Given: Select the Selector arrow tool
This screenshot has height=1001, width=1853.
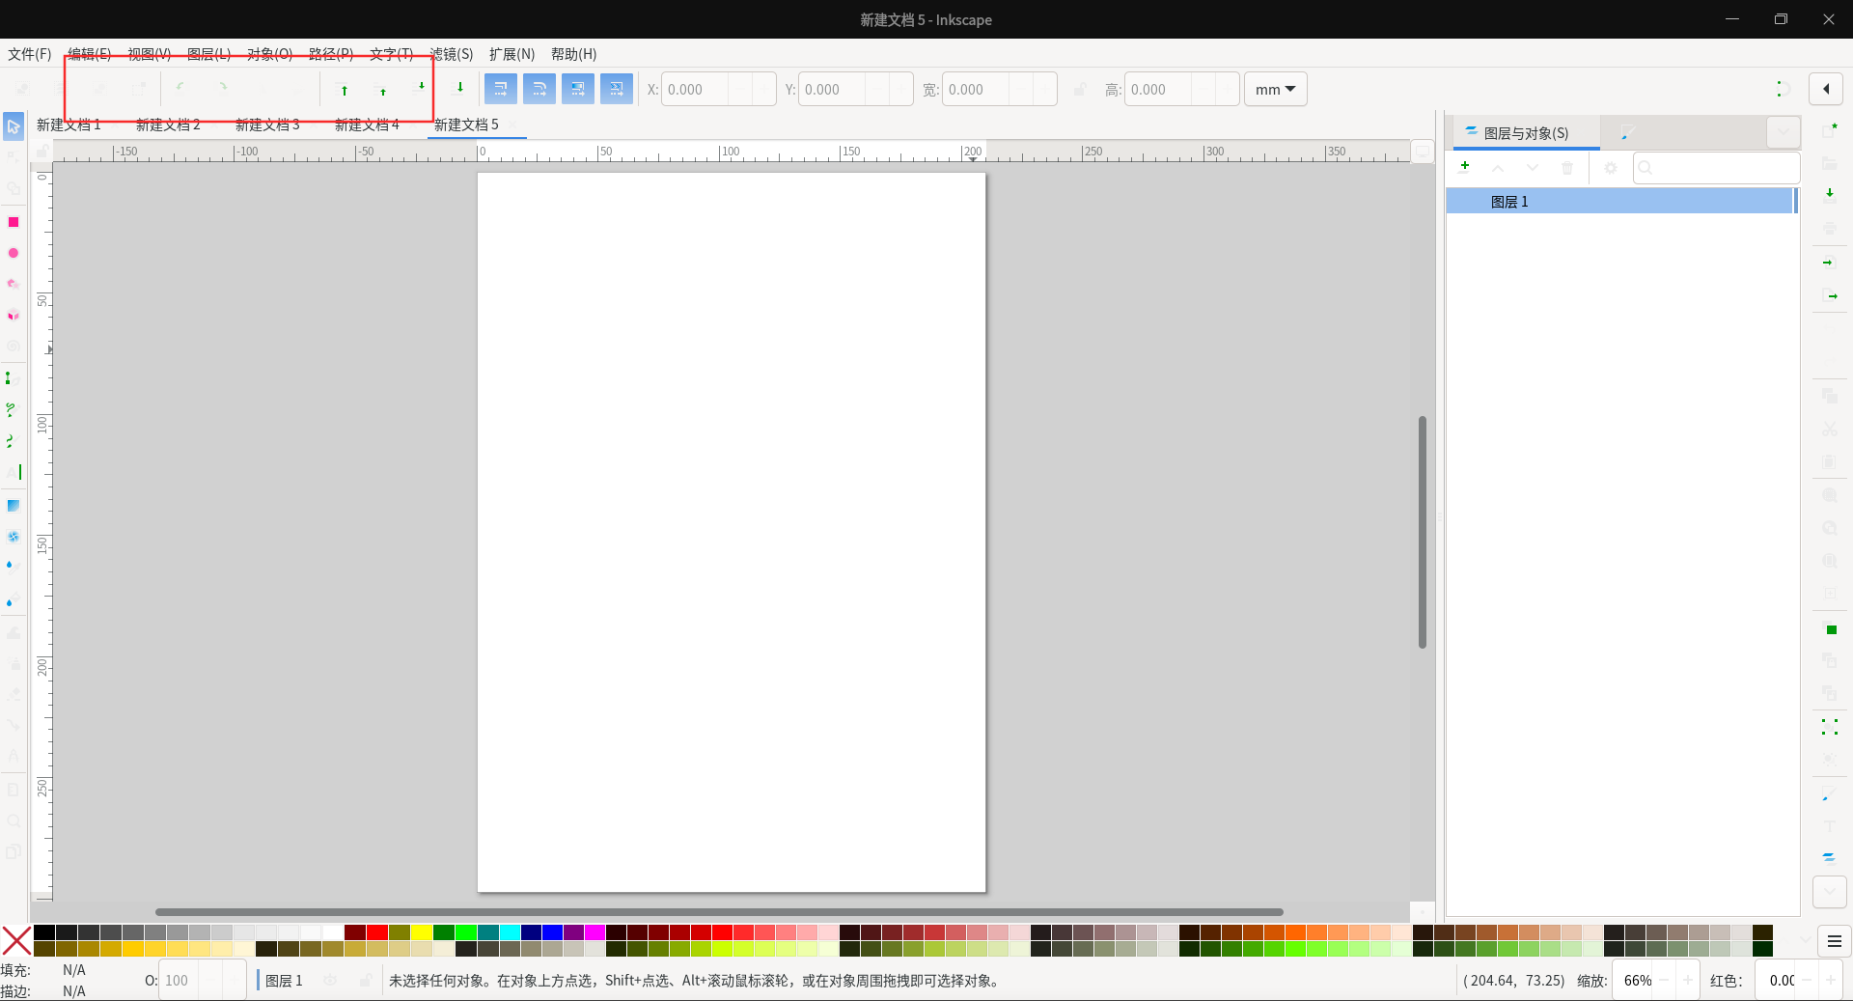Looking at the screenshot, I should (x=14, y=126).
